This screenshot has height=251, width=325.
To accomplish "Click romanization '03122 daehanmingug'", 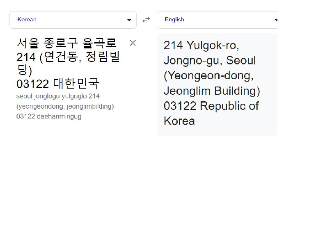I will click(x=49, y=116).
